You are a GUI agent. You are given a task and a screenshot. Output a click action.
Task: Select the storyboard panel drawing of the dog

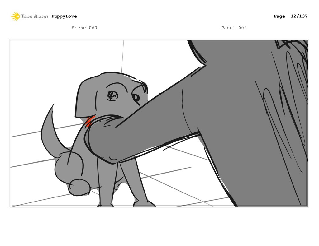159,123
